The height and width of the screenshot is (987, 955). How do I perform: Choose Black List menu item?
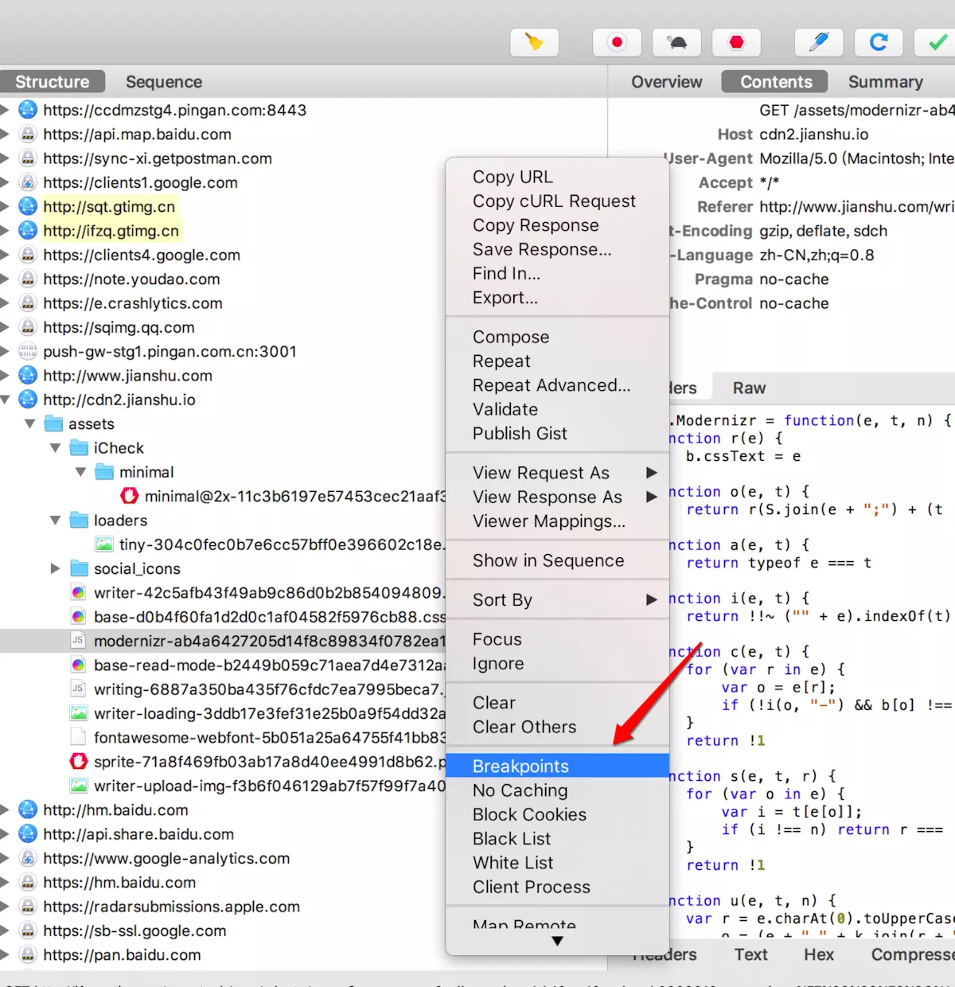click(x=557, y=839)
